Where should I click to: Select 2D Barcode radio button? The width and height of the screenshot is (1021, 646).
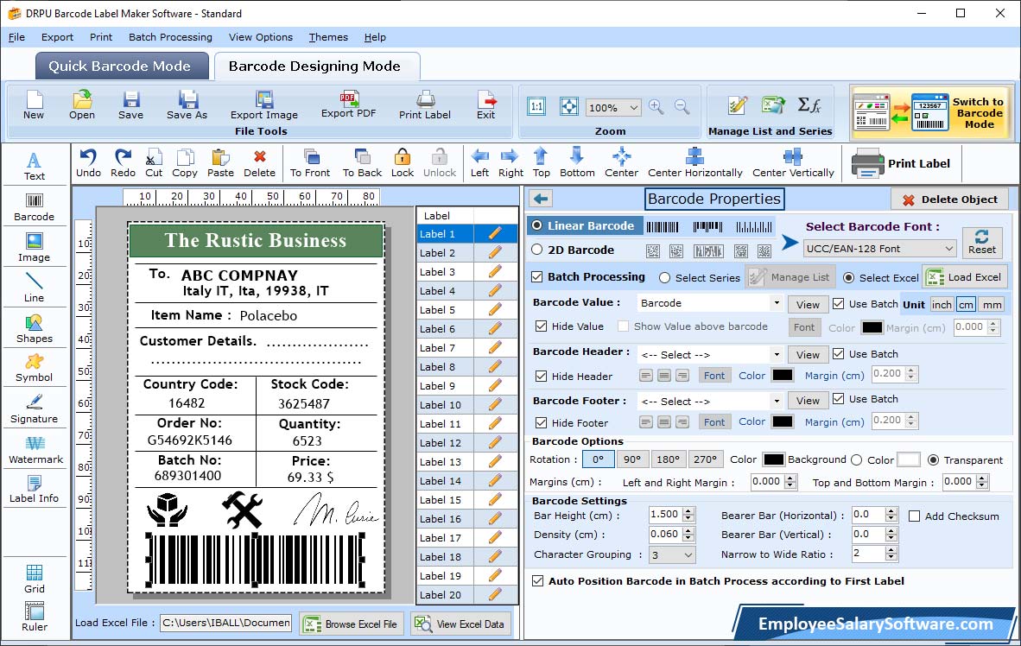coord(536,250)
